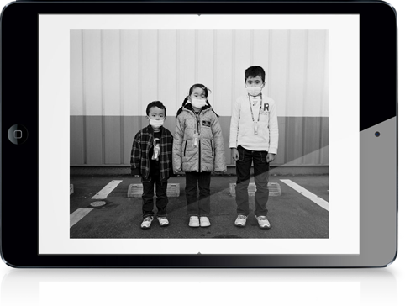Tap the iPad home button
The width and height of the screenshot is (405, 306).
tap(18, 135)
